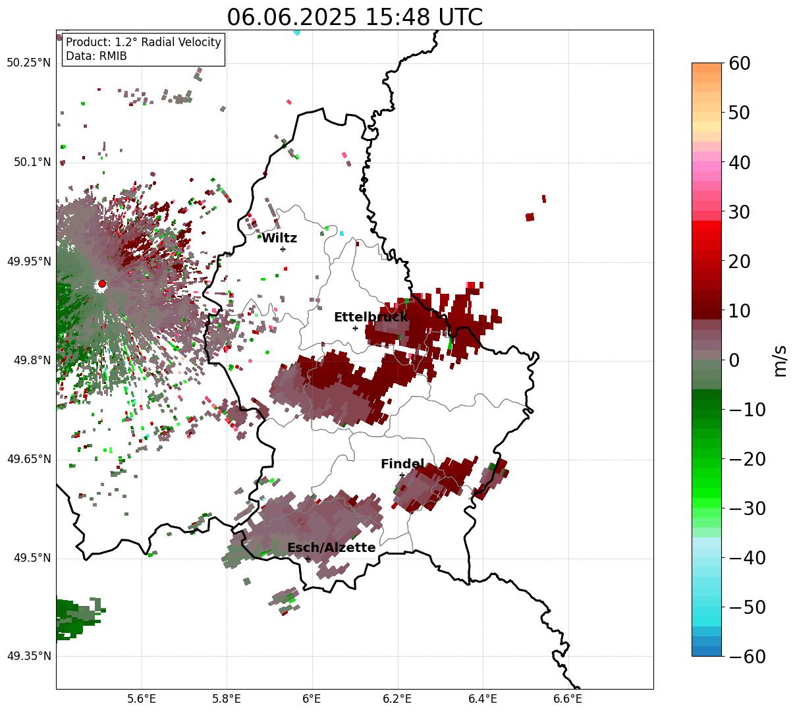Click the Esch/Alzette city label

(x=331, y=548)
